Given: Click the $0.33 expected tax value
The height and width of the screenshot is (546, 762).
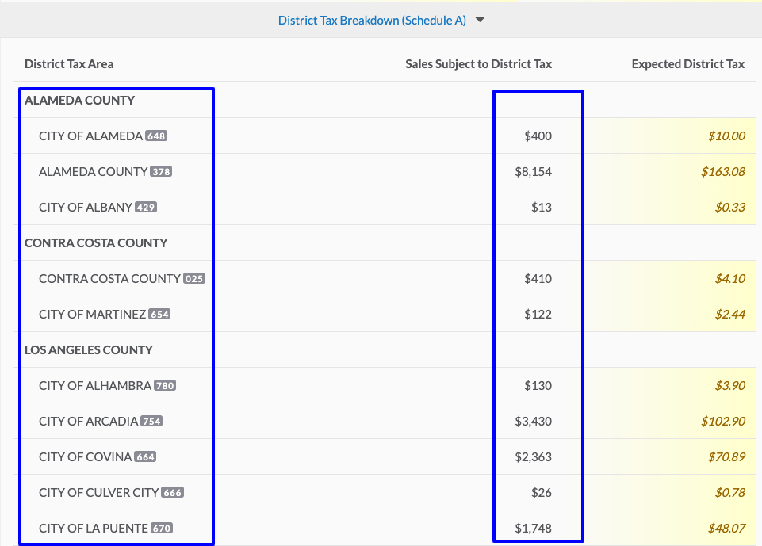Looking at the screenshot, I should click(x=730, y=208).
